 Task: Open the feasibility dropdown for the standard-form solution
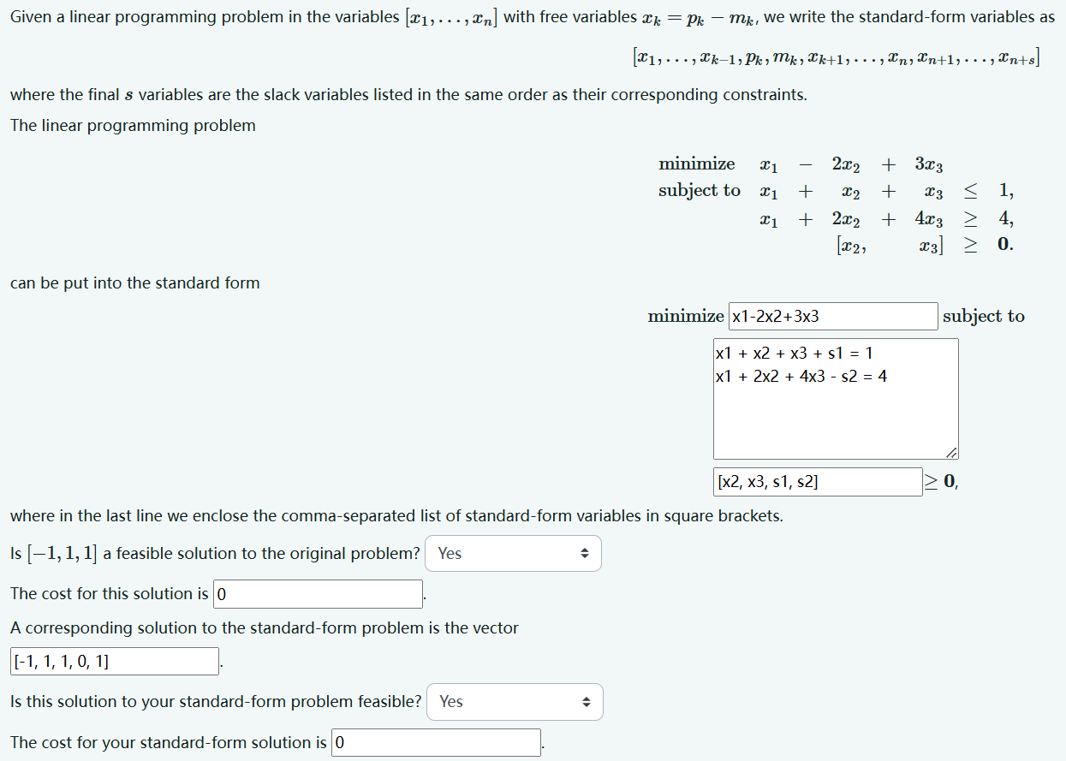[x=514, y=701]
